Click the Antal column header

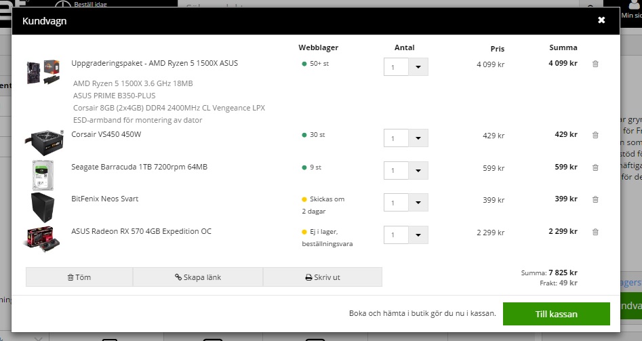point(405,47)
